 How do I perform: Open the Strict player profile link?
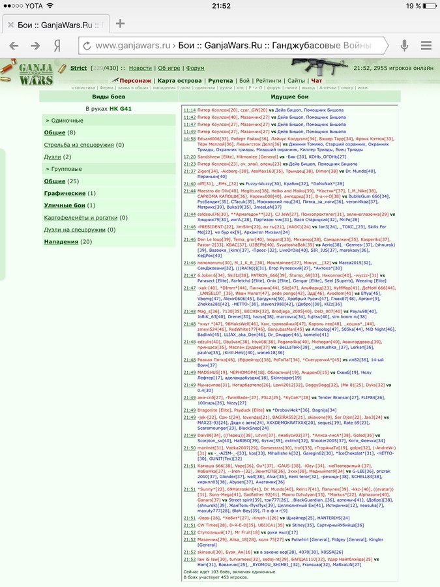point(79,68)
